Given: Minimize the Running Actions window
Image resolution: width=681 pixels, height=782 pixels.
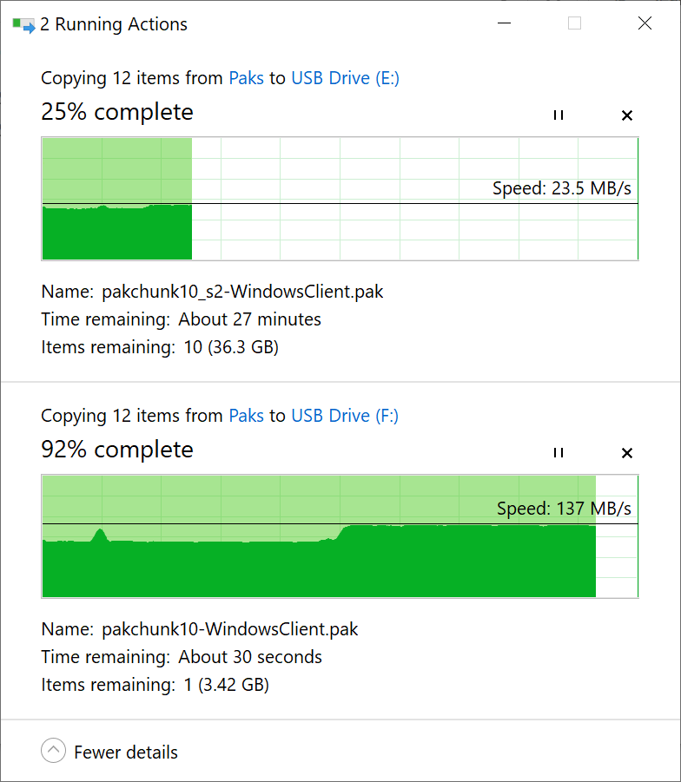Looking at the screenshot, I should point(504,24).
